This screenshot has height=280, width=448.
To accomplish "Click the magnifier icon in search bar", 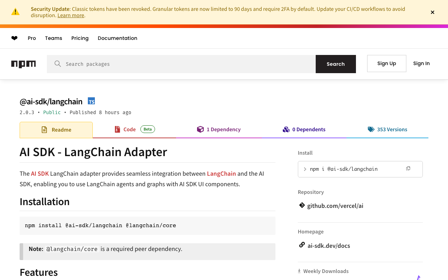I will click(x=58, y=64).
